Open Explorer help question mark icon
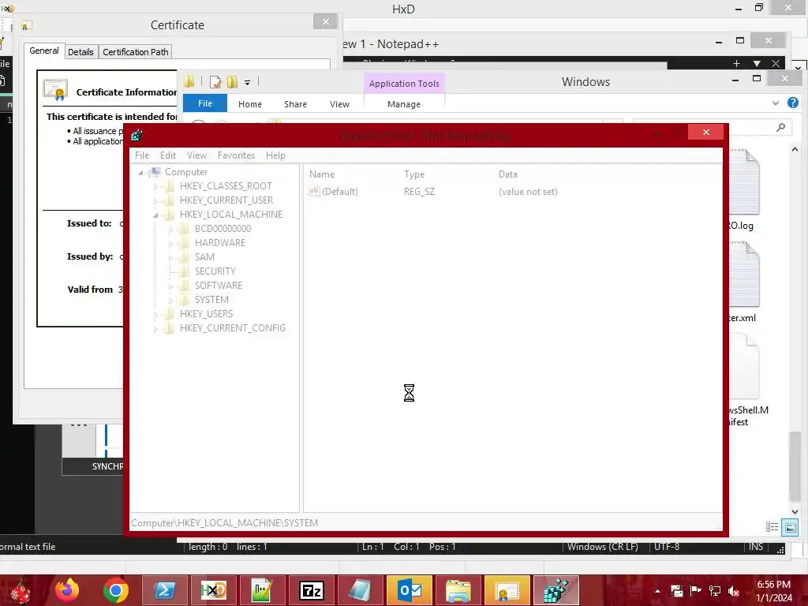 [792, 103]
